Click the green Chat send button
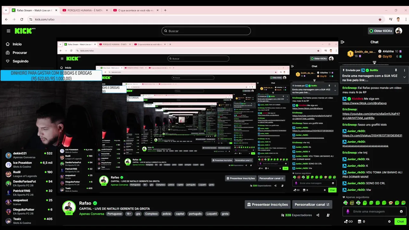 click(x=400, y=221)
